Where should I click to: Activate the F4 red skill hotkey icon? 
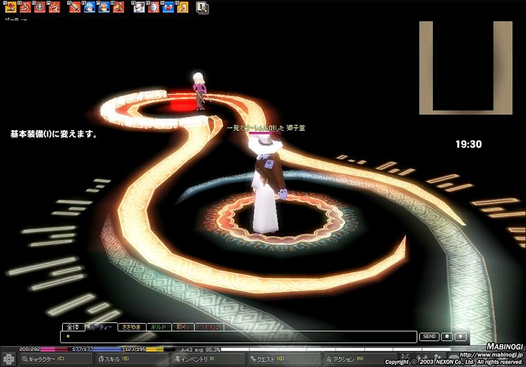pyautogui.click(x=54, y=7)
